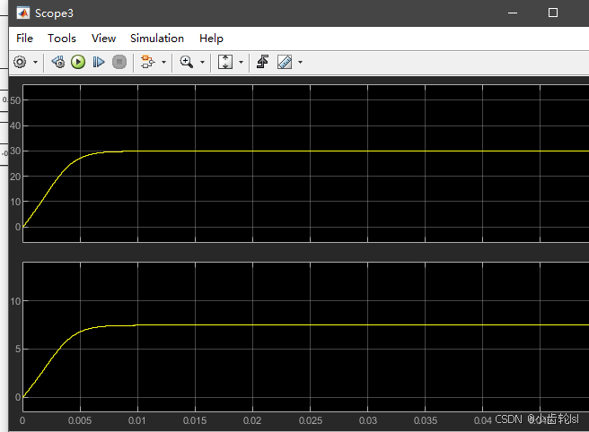The image size is (589, 432).
Task: Click the MATLAB logo in Scope3 title bar
Action: coord(23,13)
